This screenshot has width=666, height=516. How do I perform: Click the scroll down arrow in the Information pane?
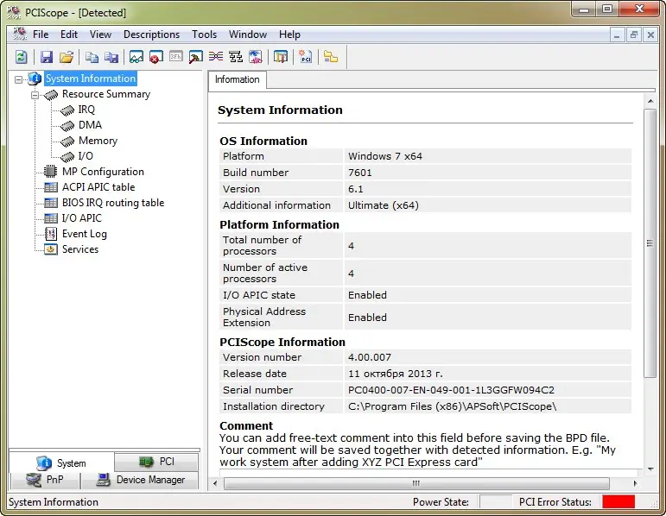[x=650, y=469]
